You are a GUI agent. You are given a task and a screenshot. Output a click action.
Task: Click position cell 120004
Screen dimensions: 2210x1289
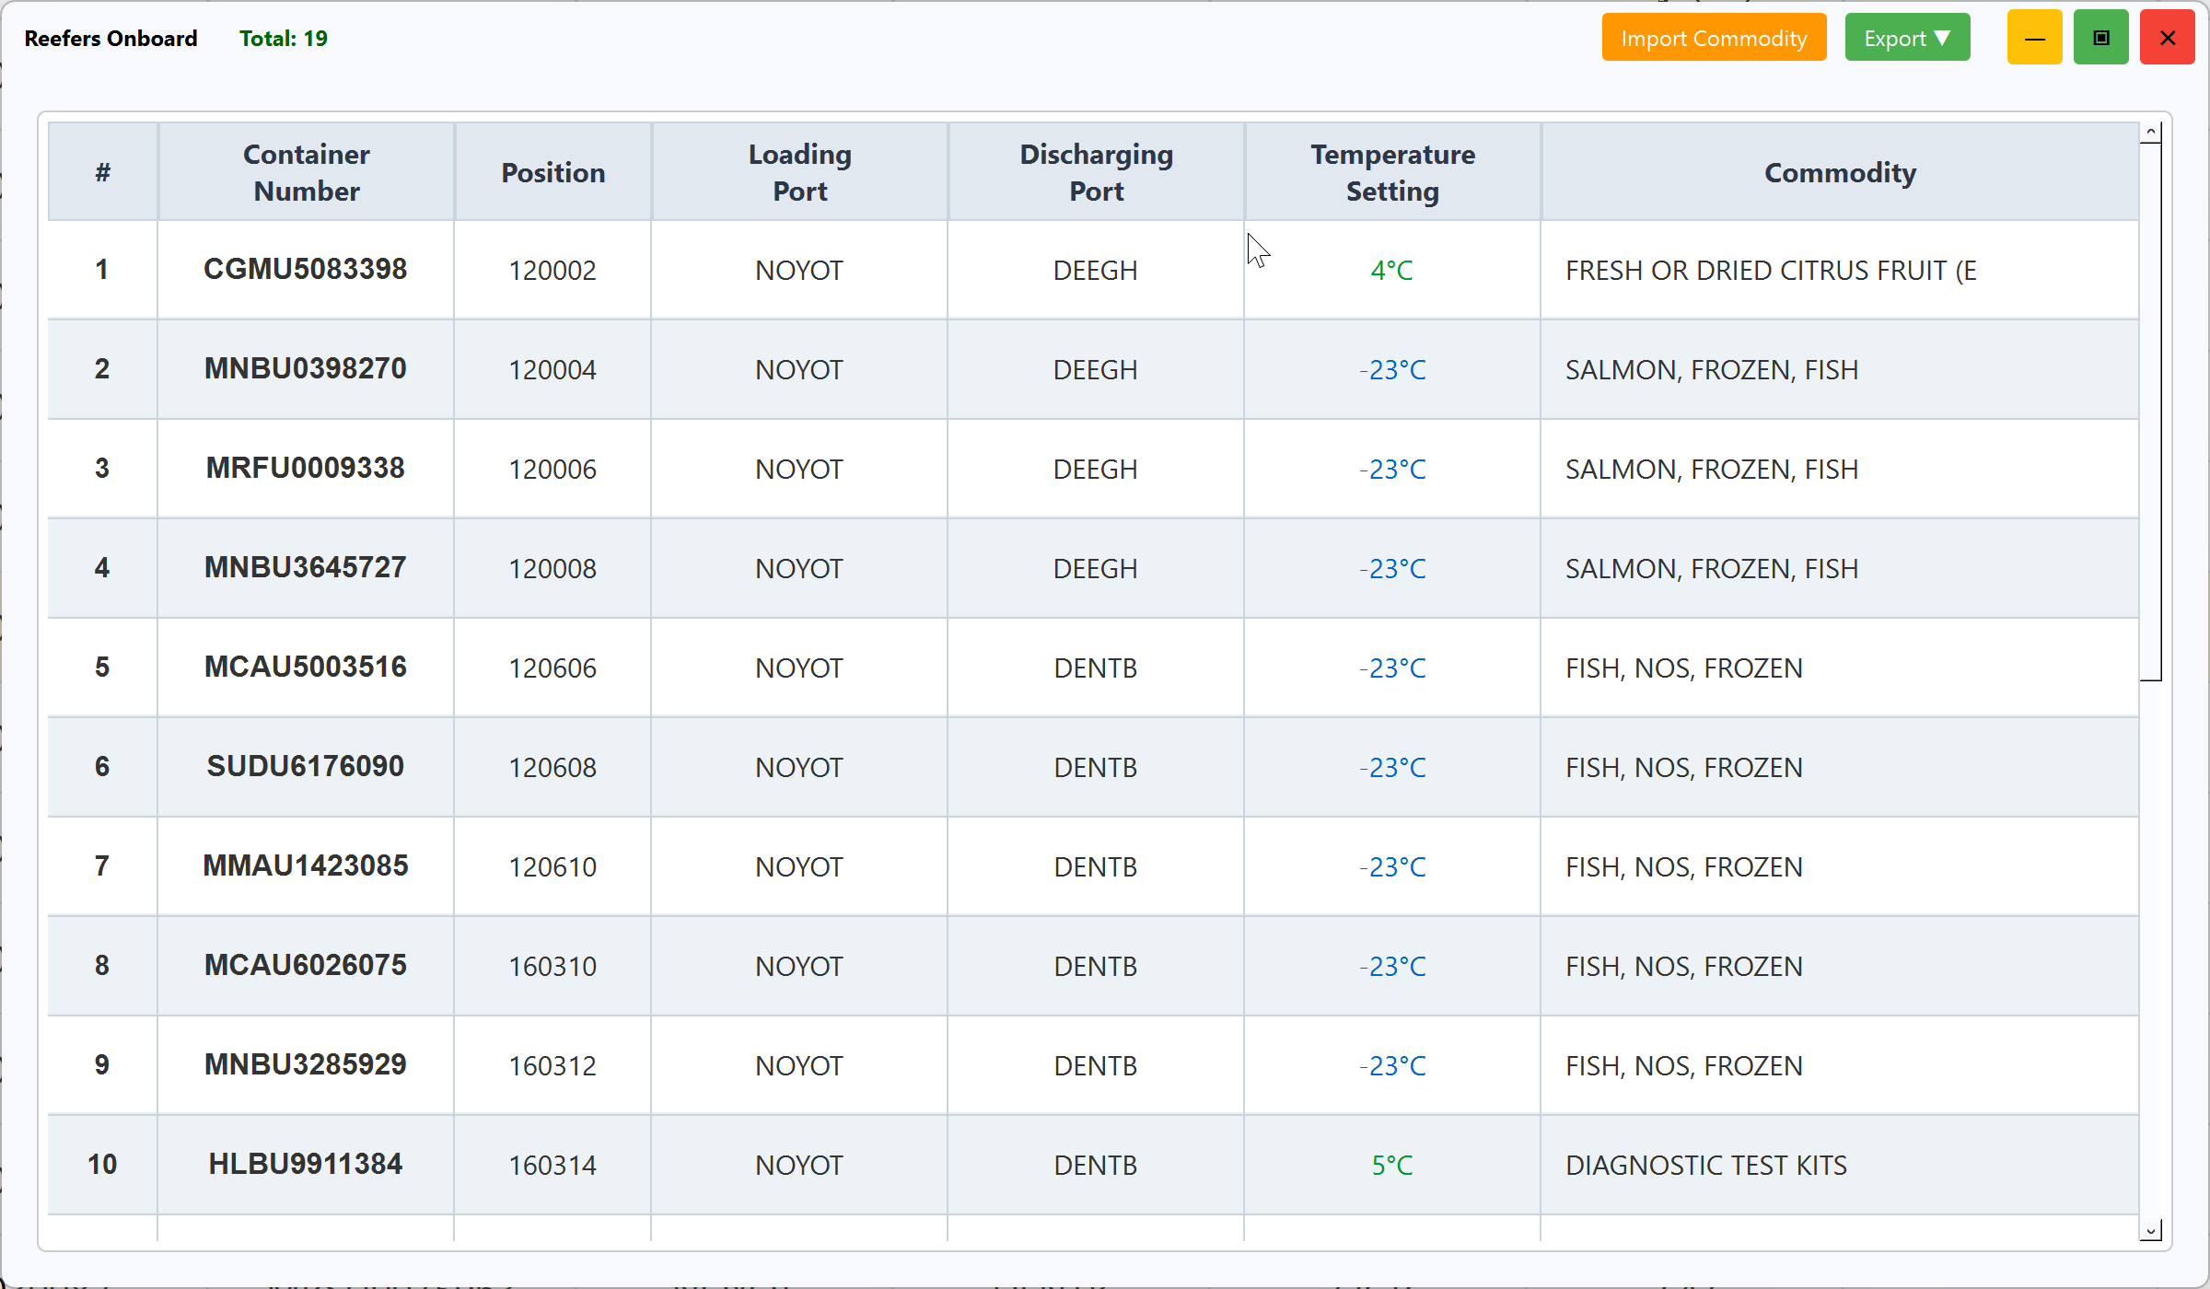point(552,370)
